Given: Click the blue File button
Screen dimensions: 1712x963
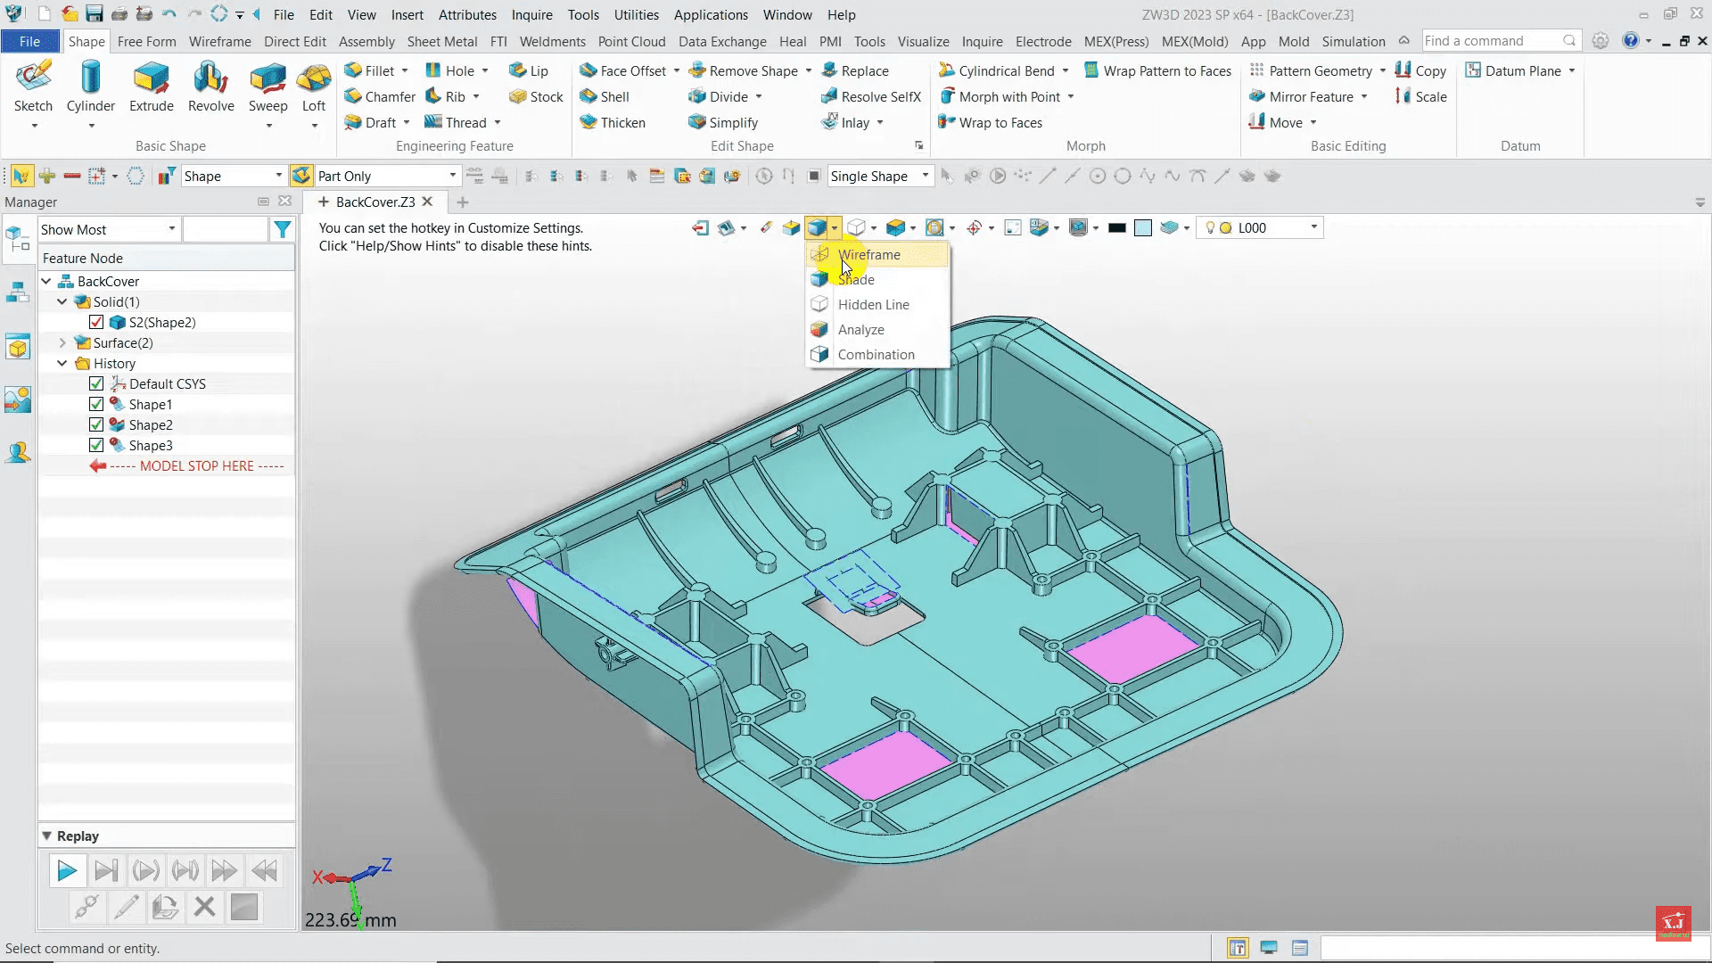Looking at the screenshot, I should point(29,41).
